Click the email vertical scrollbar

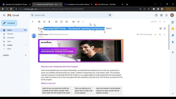coord(169,37)
